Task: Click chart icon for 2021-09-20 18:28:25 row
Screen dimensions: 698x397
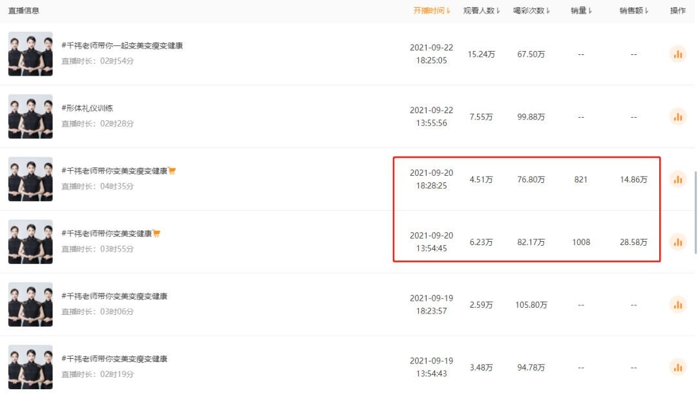Action: (x=678, y=180)
